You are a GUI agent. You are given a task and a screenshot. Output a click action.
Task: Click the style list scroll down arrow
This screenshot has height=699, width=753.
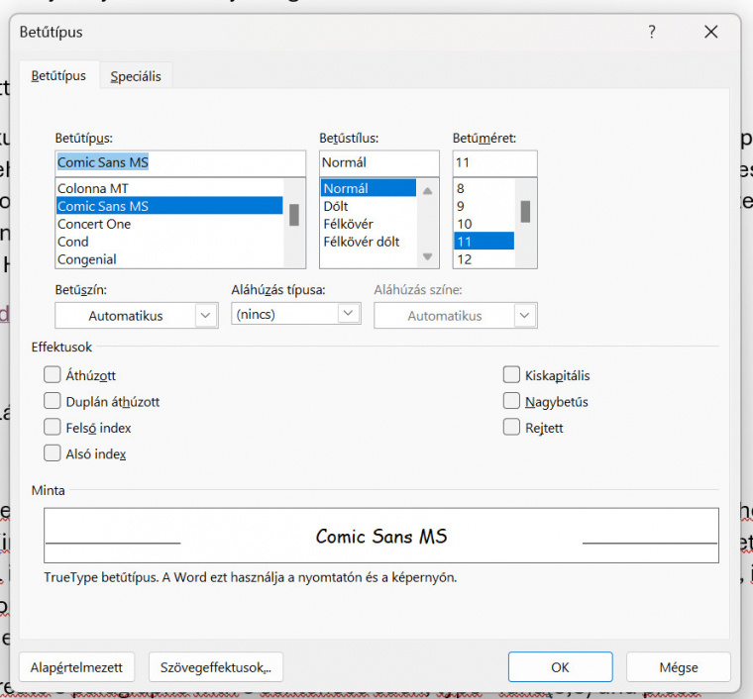(x=427, y=256)
